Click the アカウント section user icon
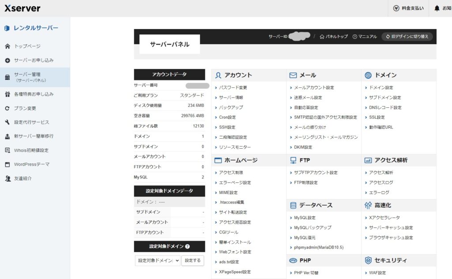 click(218, 75)
